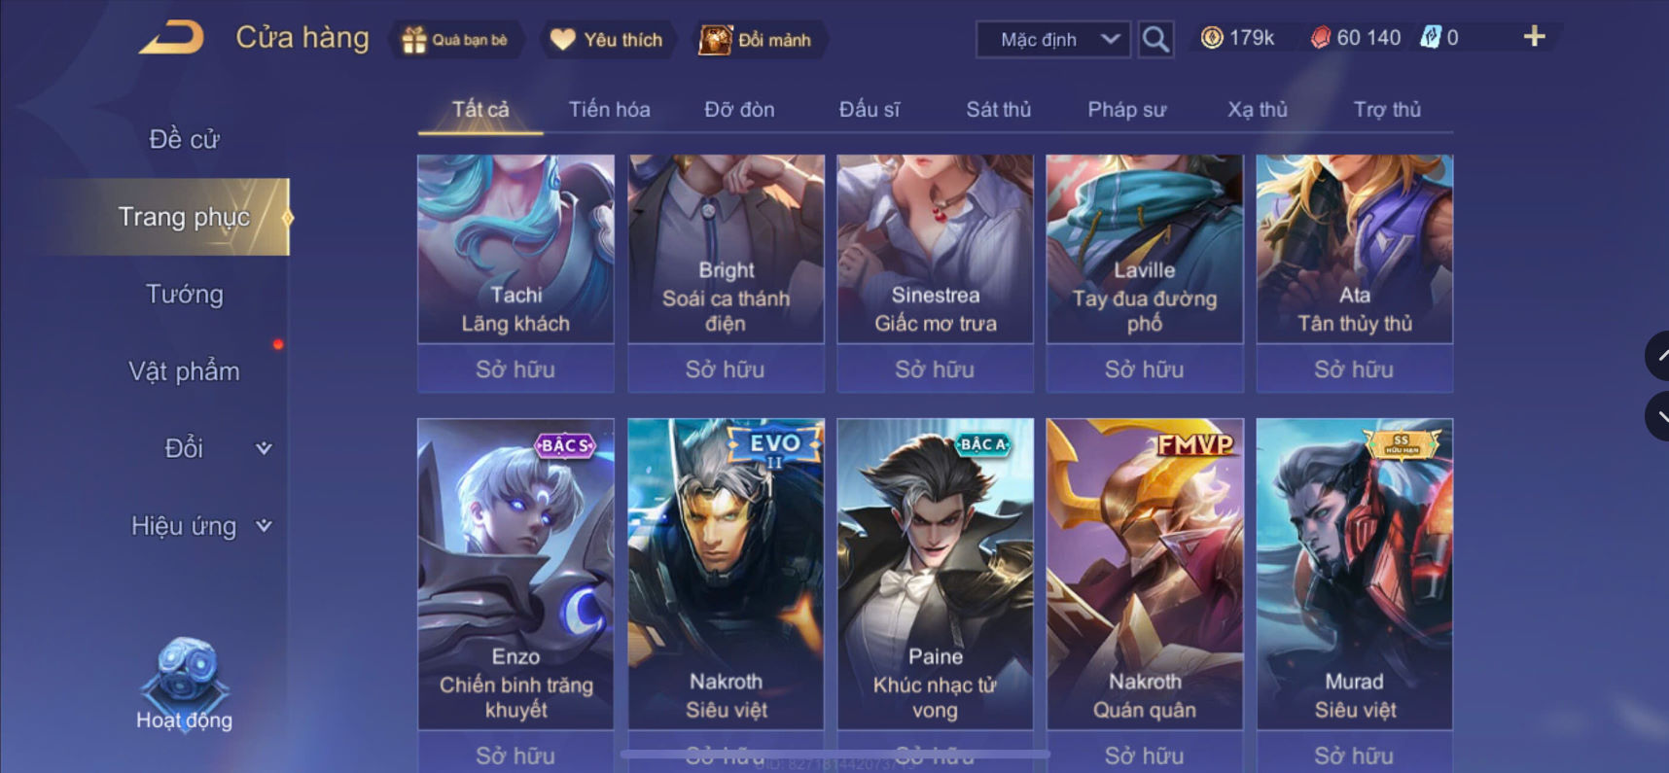Select Tướng in the left sidebar
1669x773 pixels.
point(184,294)
